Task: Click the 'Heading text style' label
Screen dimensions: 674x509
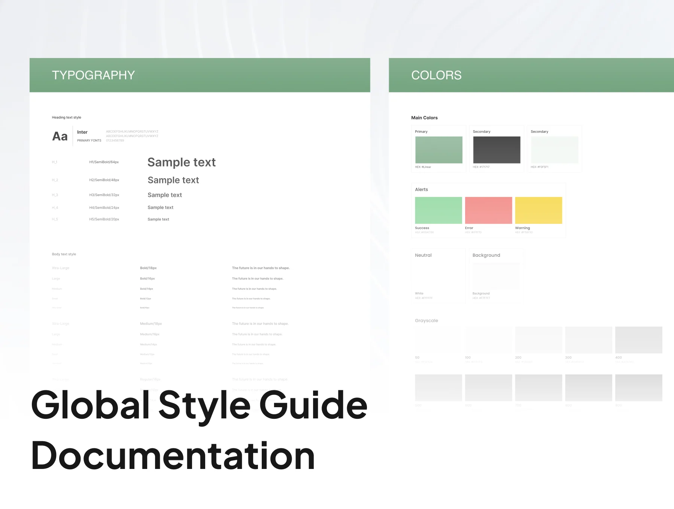Action: [67, 118]
